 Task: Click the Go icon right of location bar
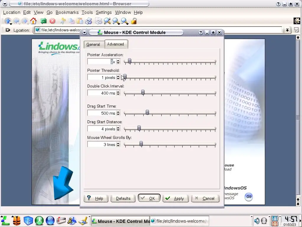[296, 30]
